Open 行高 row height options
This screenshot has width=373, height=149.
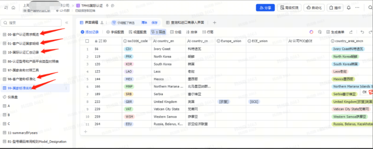click(208, 32)
